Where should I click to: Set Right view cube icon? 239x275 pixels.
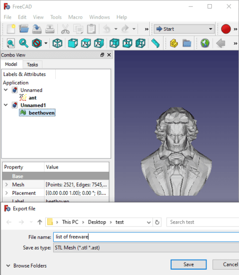click(99, 44)
